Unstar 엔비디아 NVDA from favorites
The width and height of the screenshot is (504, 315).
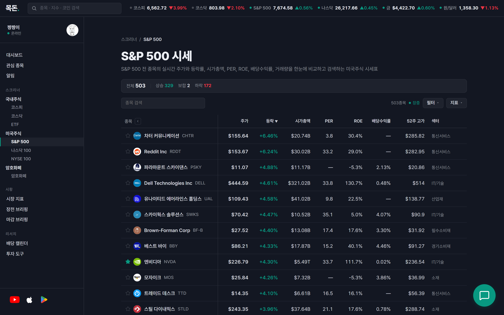(128, 262)
